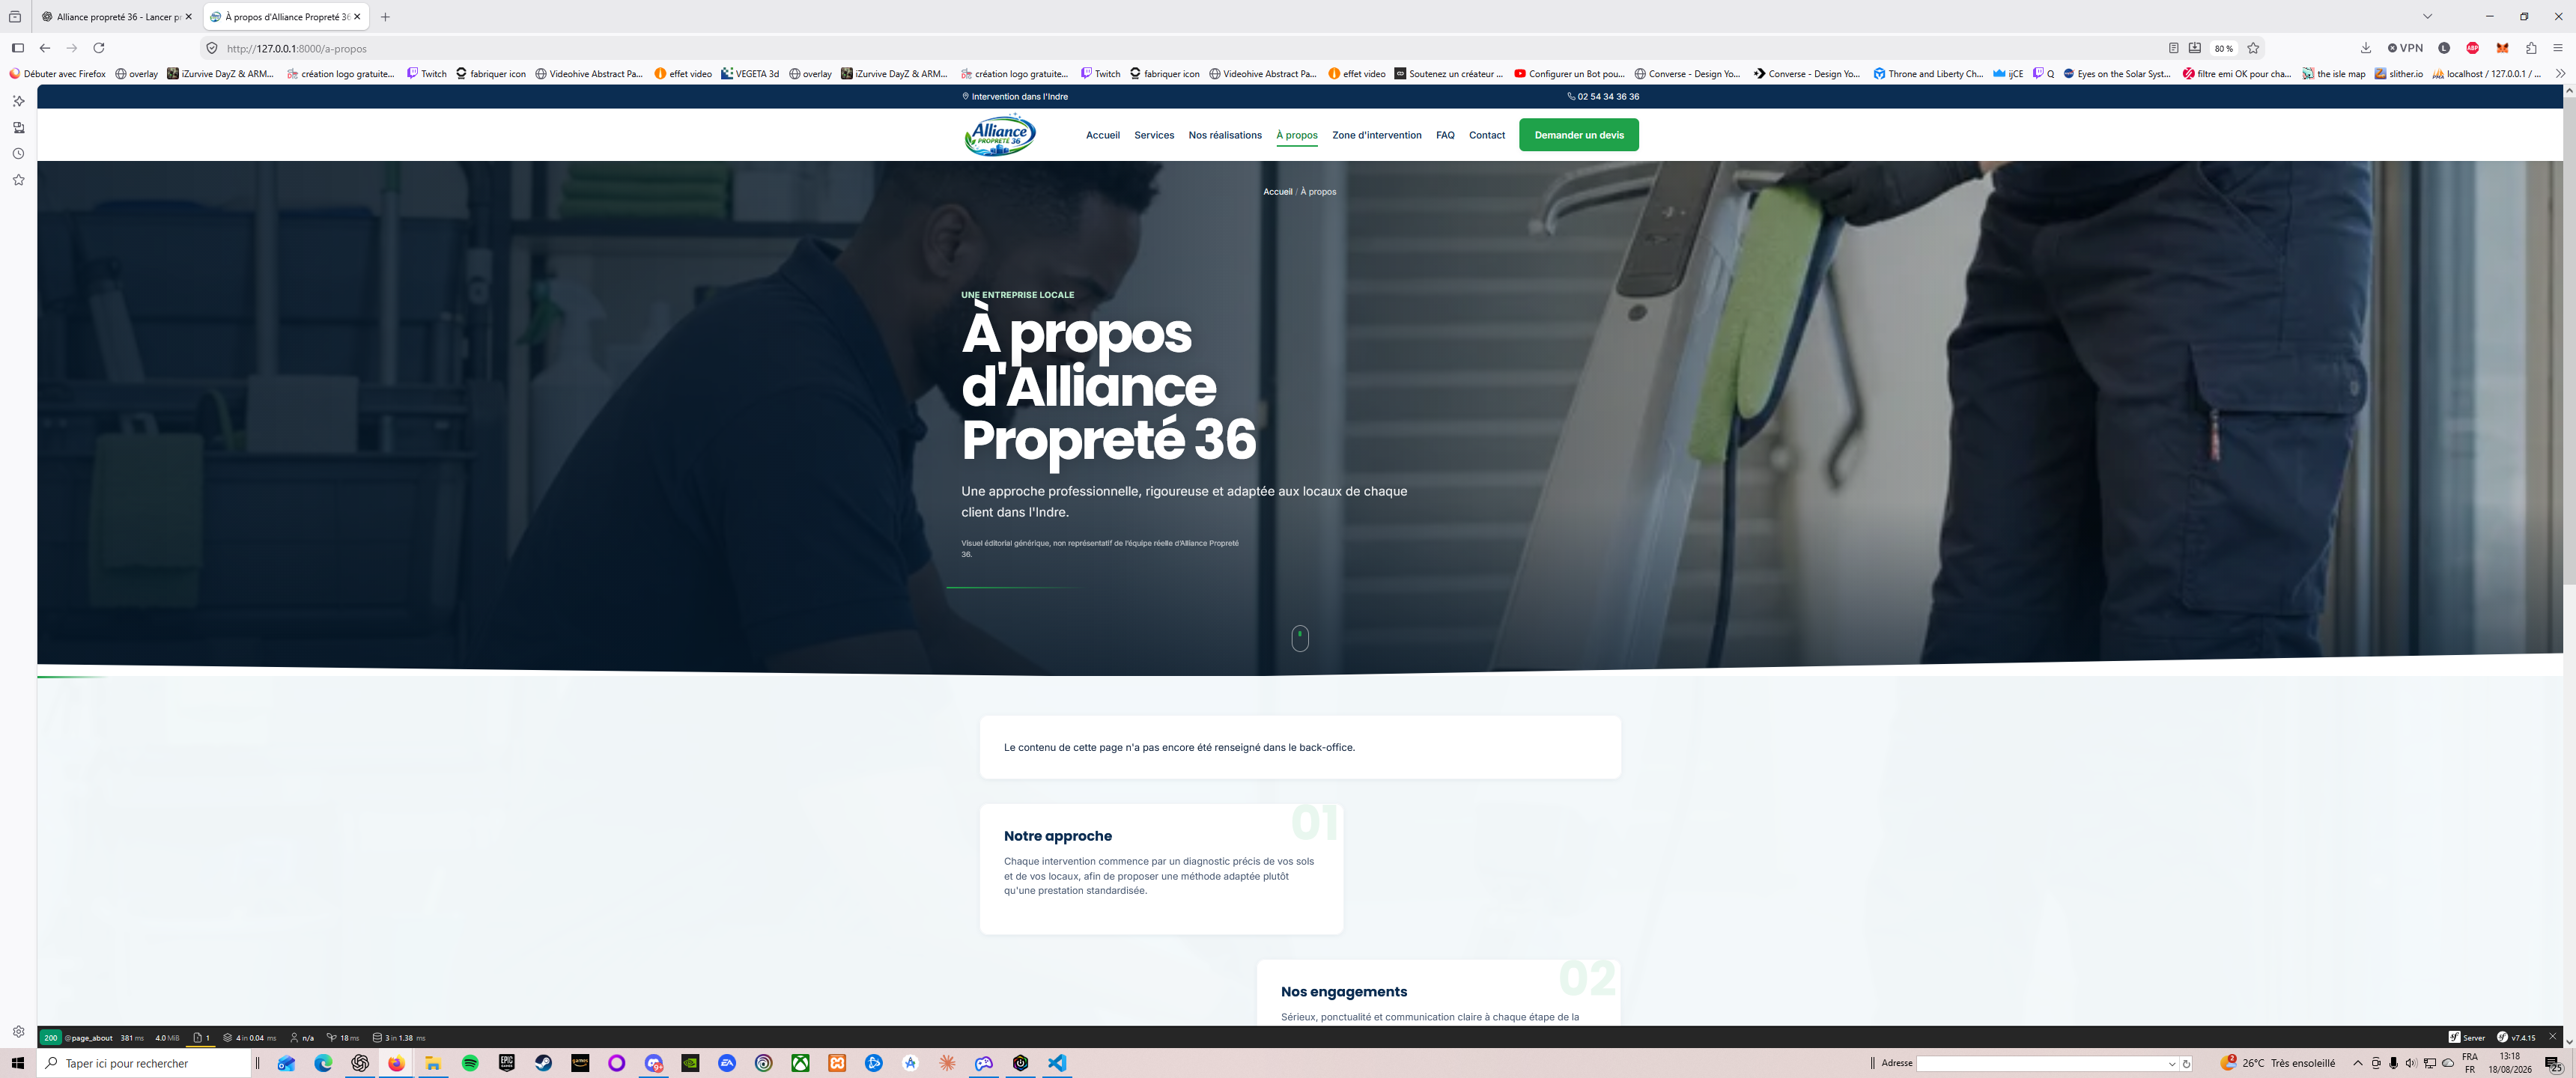The height and width of the screenshot is (1078, 2576).
Task: Open Symfony Server status in debug bar
Action: [x=2467, y=1037]
